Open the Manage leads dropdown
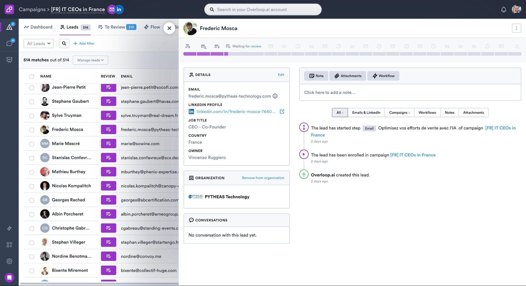The height and width of the screenshot is (286, 526). click(90, 60)
